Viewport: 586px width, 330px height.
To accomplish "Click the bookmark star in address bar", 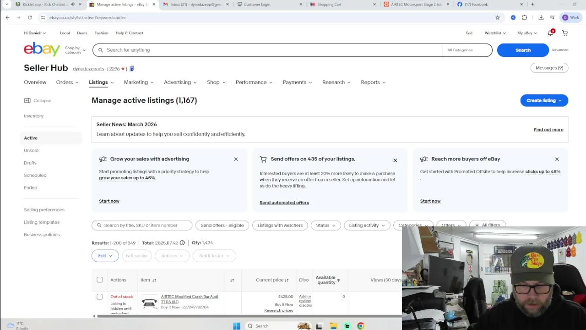I will click(498, 17).
